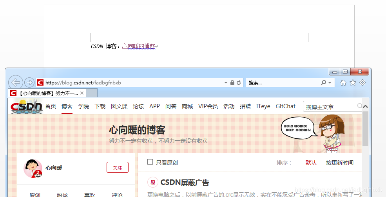
Task: Open favorites with the star icon
Action: point(353,82)
